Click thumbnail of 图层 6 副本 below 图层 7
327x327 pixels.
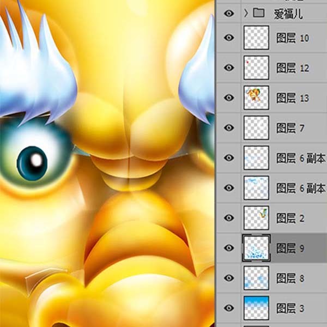(x=256, y=158)
